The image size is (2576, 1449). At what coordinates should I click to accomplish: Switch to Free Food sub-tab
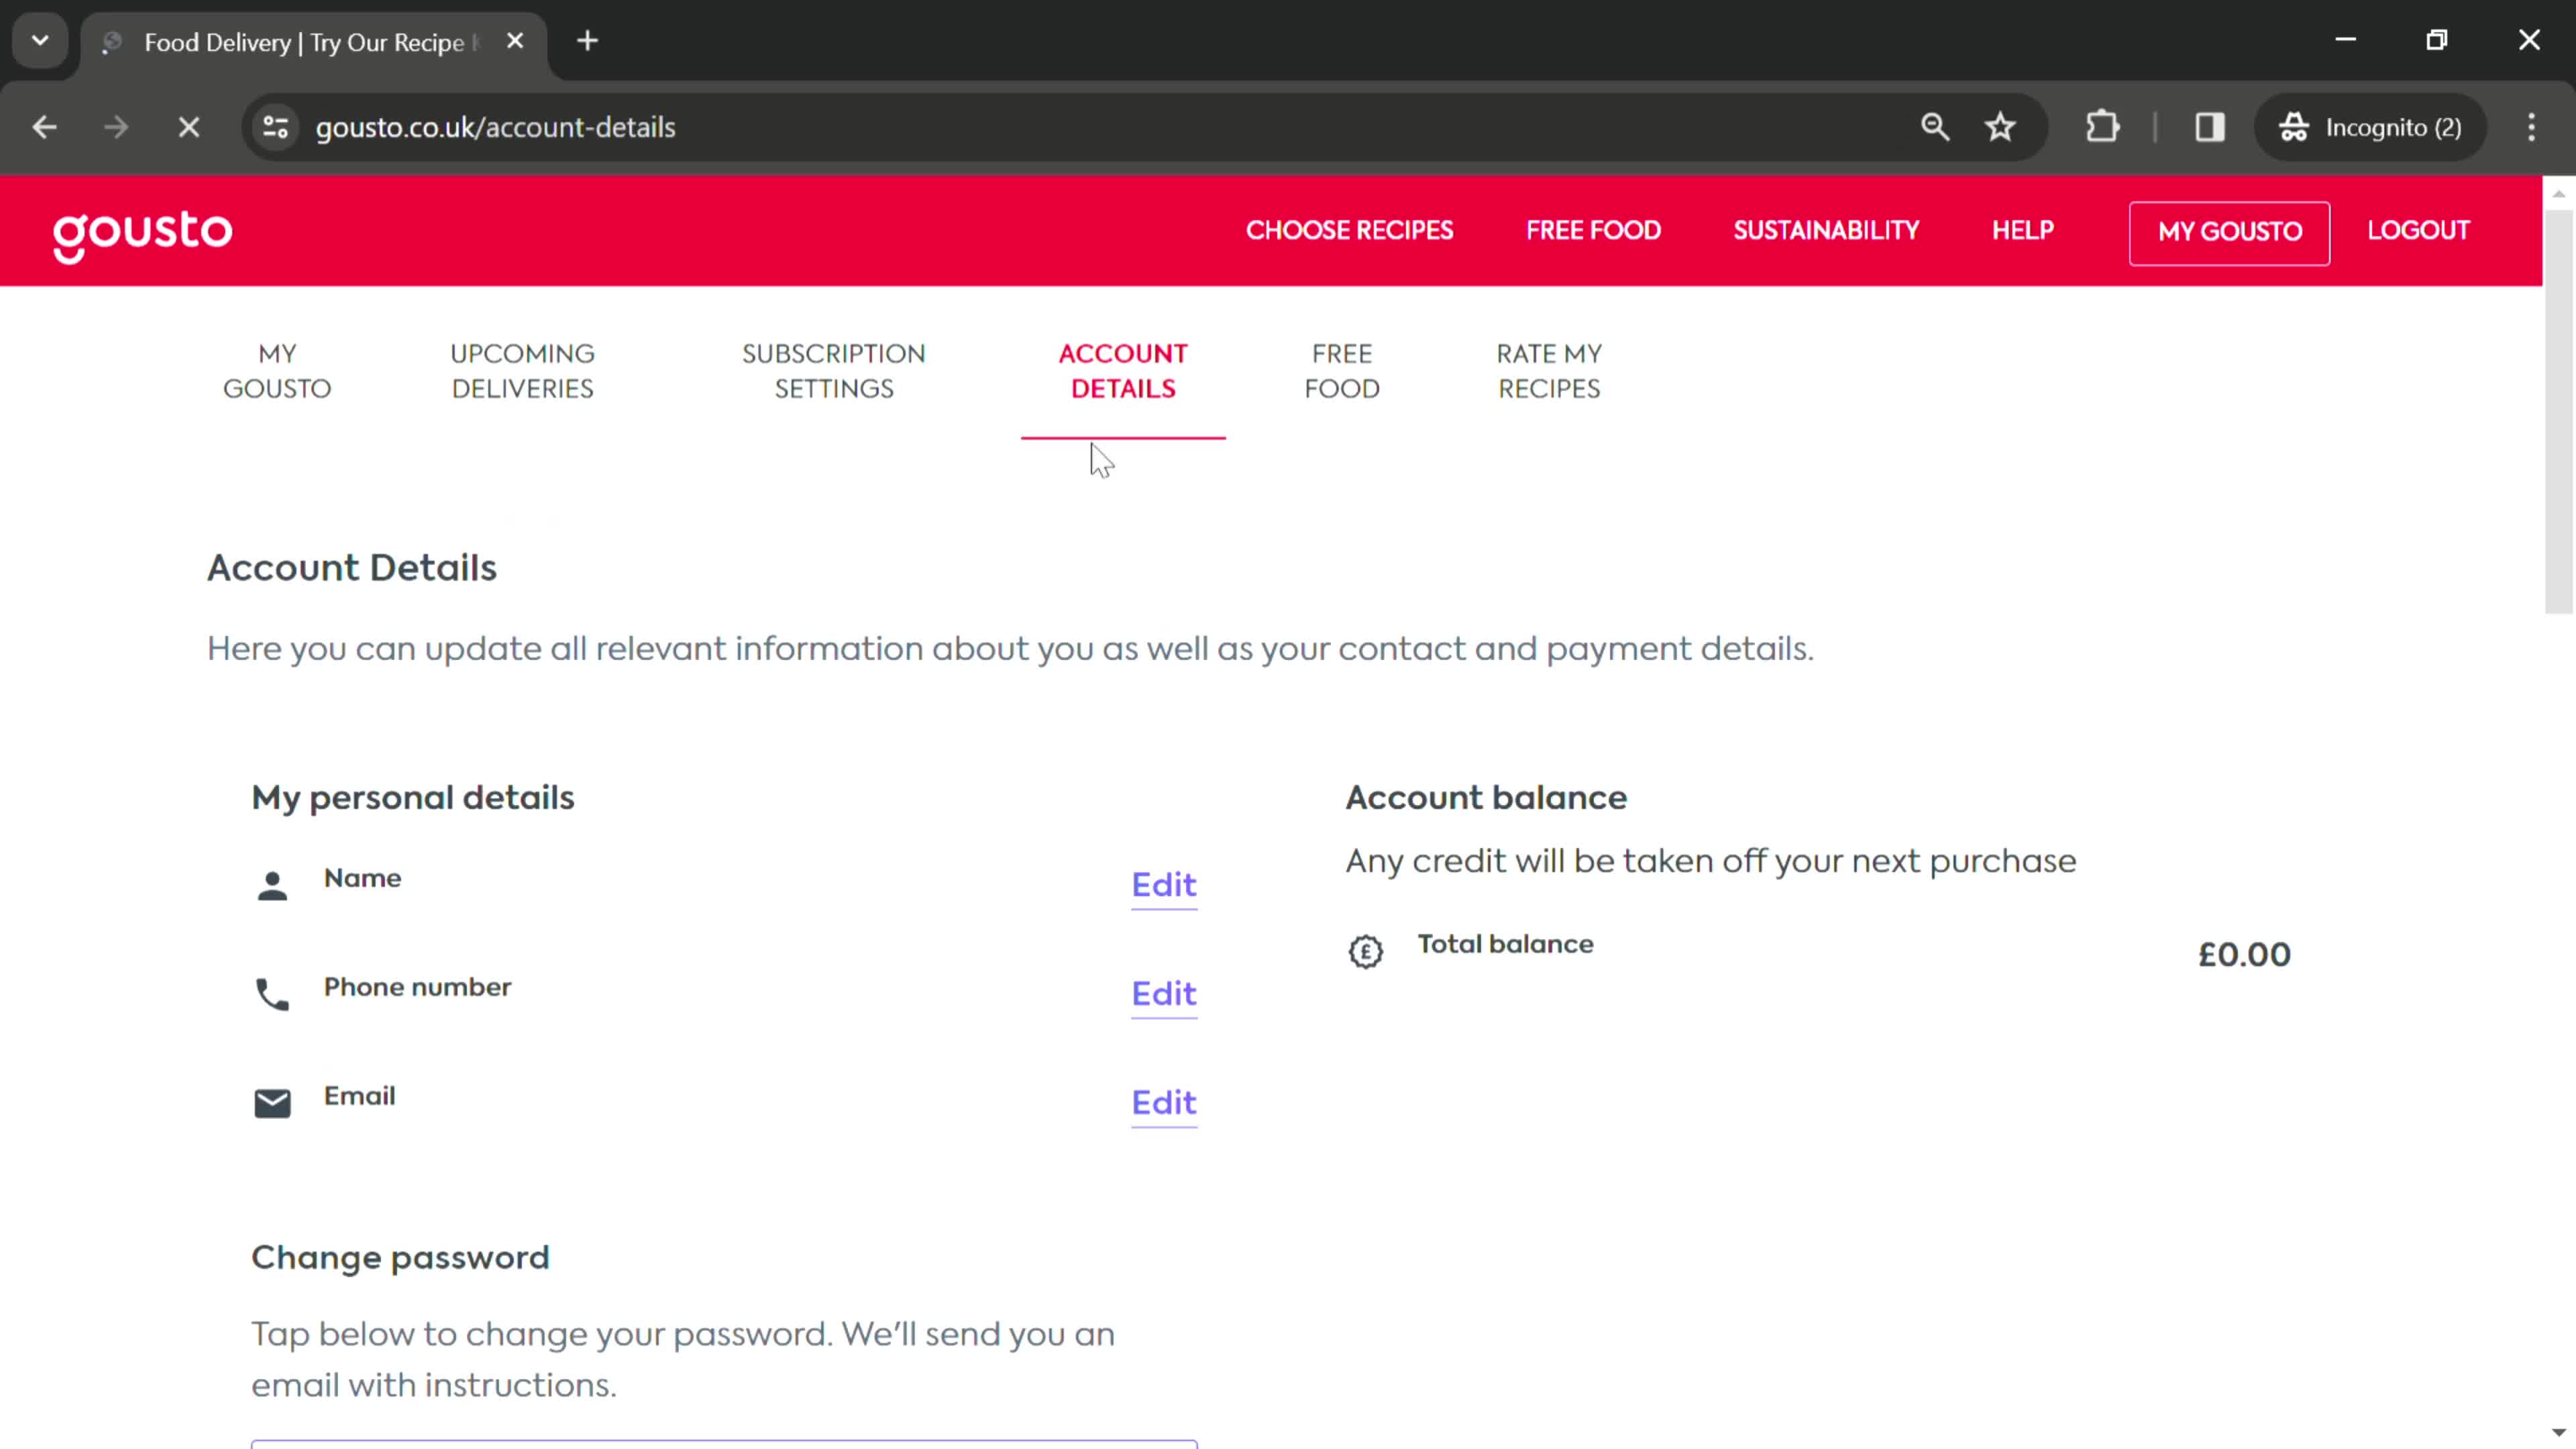pos(1342,371)
